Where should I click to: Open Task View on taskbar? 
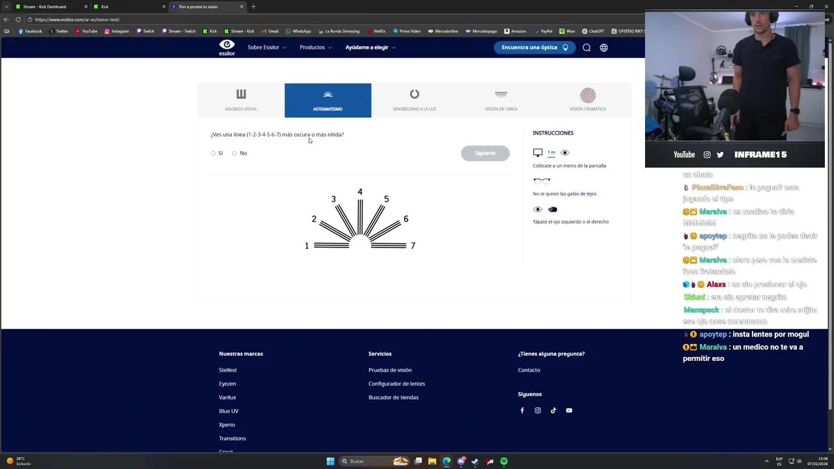(418, 461)
